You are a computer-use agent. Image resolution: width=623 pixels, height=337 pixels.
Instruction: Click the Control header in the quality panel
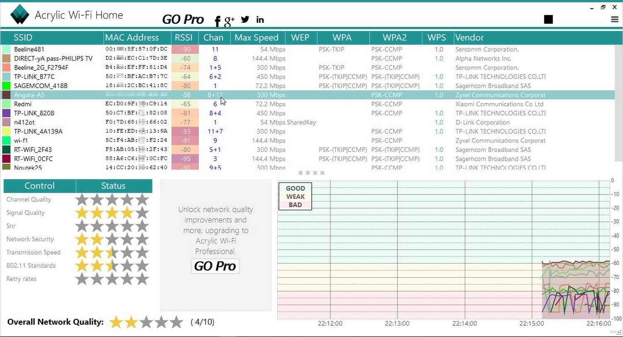pyautogui.click(x=39, y=186)
